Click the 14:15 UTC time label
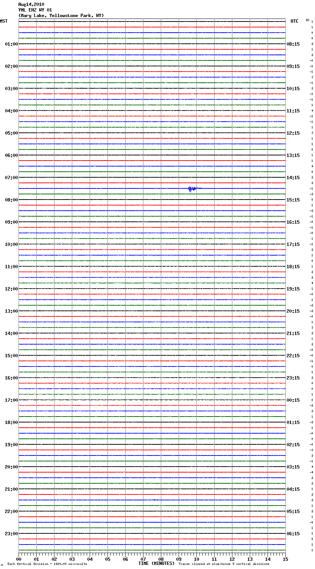 click(x=293, y=178)
